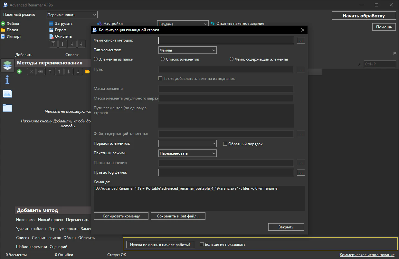
Task: Open the rename methods layers sidebar icon
Action: click(7, 65)
